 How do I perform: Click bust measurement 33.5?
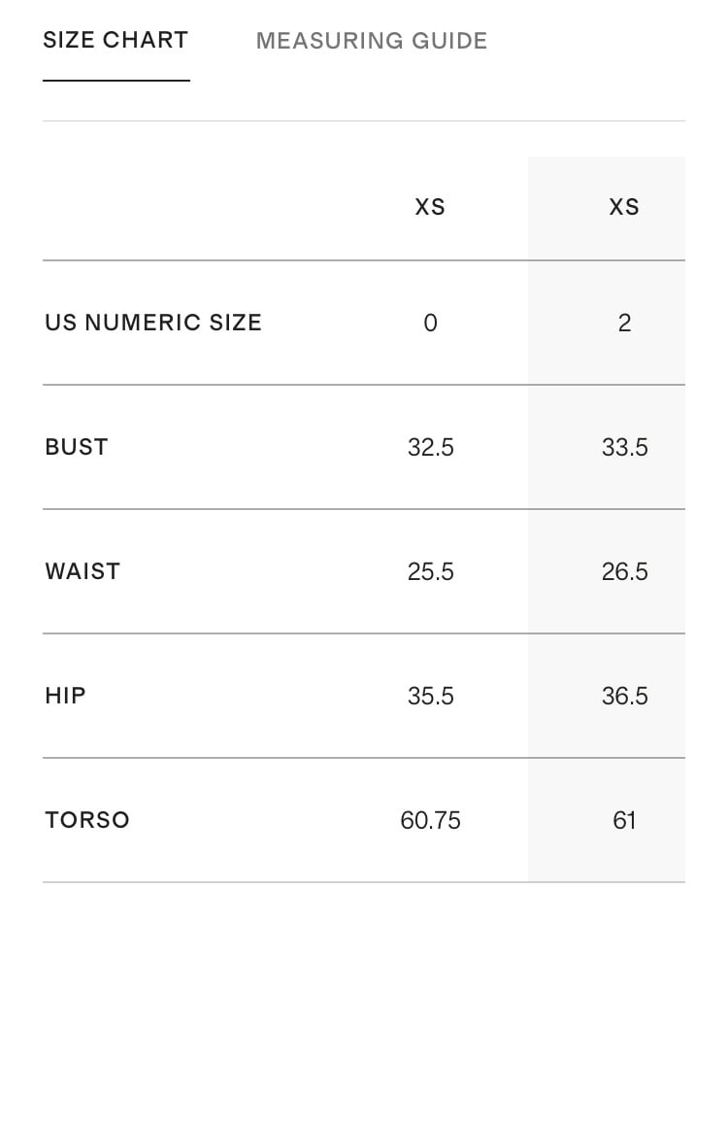tap(624, 447)
